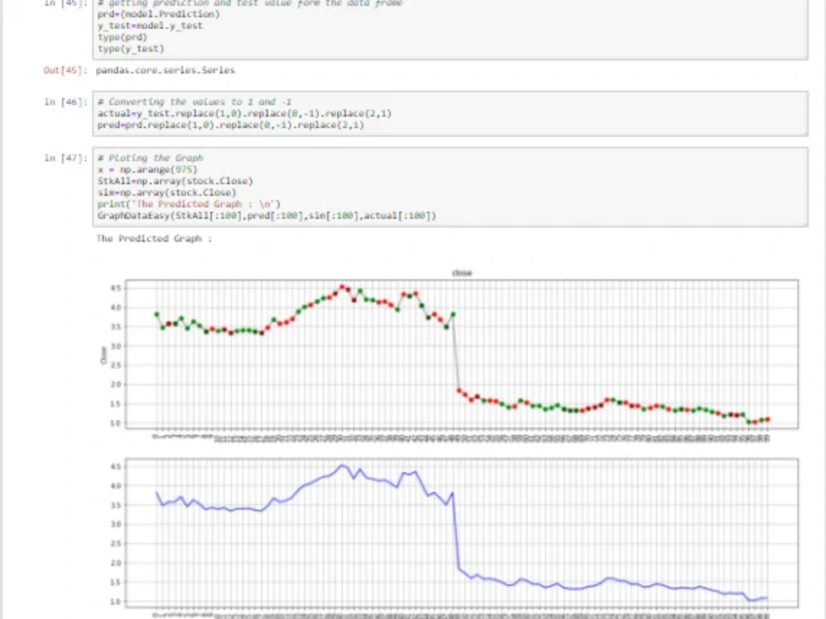
Task: Click the 'y_test=model.y_test' code line
Action: tap(150, 26)
